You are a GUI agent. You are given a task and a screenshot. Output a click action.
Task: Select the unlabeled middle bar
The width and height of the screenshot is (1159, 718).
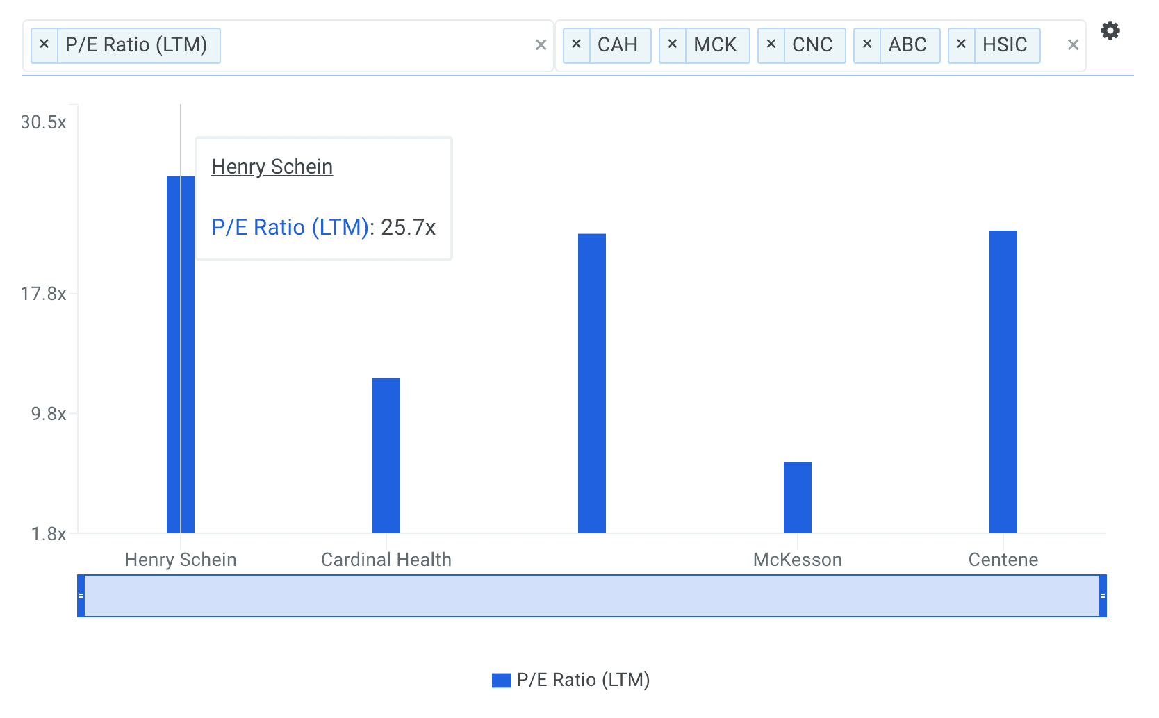[x=591, y=383]
